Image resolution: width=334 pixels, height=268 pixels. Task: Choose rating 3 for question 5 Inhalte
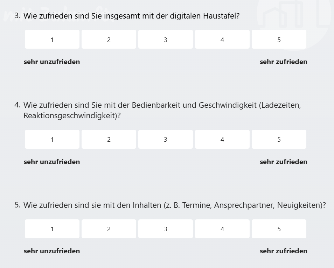click(x=166, y=229)
